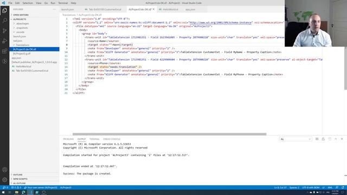This screenshot has height=195, width=347.
Task: Collapse the .vscode folder
Action: pos(20,32)
